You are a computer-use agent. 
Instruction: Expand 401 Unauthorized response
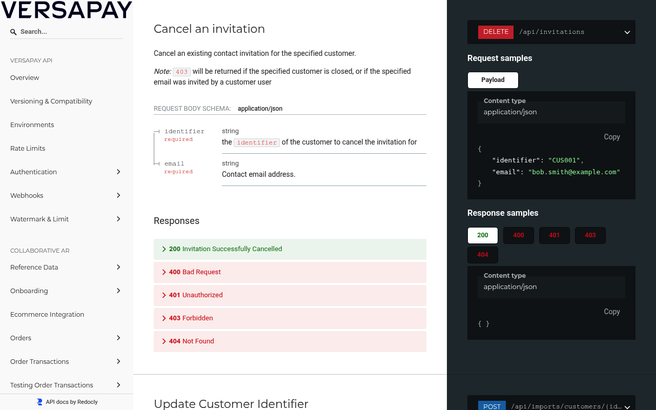click(x=290, y=295)
